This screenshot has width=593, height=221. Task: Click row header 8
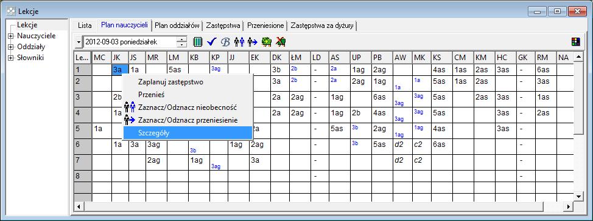coord(82,176)
